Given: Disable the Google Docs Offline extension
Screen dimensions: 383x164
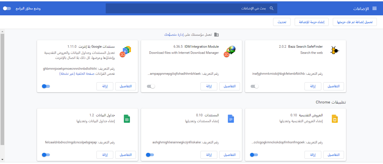Looking at the screenshot, I should [x=46, y=86].
